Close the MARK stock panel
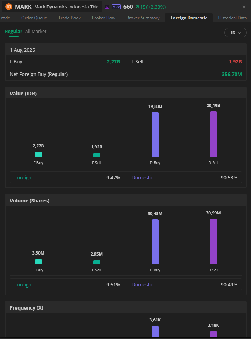 pyautogui.click(x=244, y=7)
